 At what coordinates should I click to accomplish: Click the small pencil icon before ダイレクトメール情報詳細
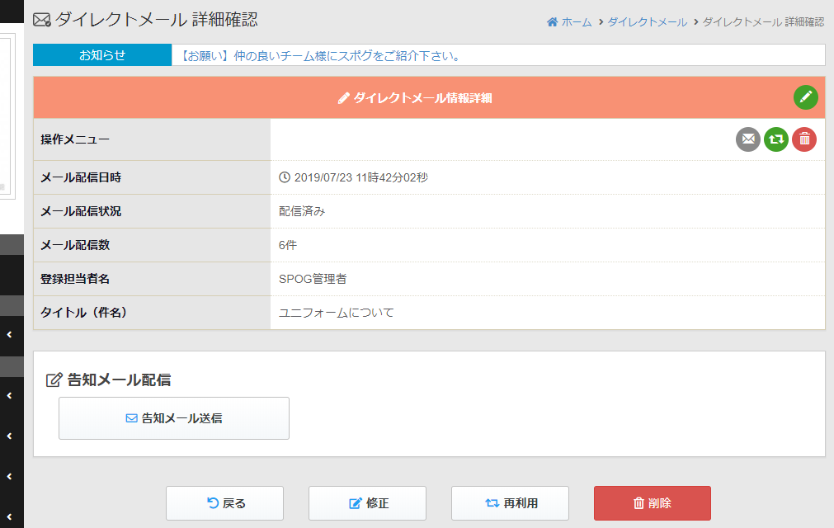344,98
